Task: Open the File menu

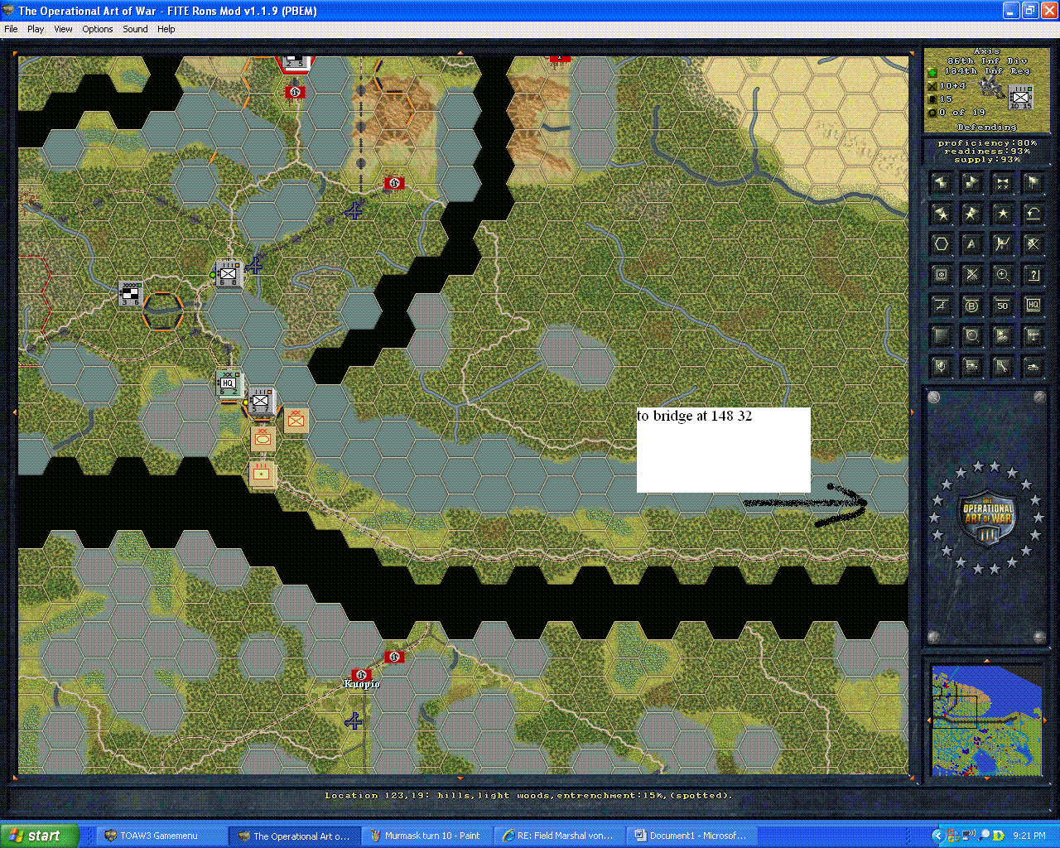Action: (11, 29)
